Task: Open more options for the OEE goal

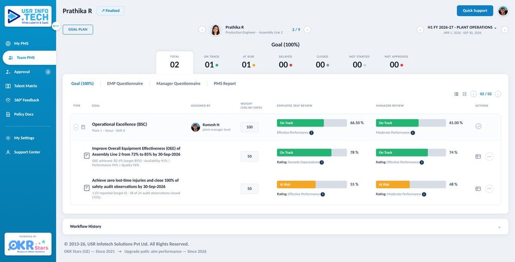Action: click(489, 157)
